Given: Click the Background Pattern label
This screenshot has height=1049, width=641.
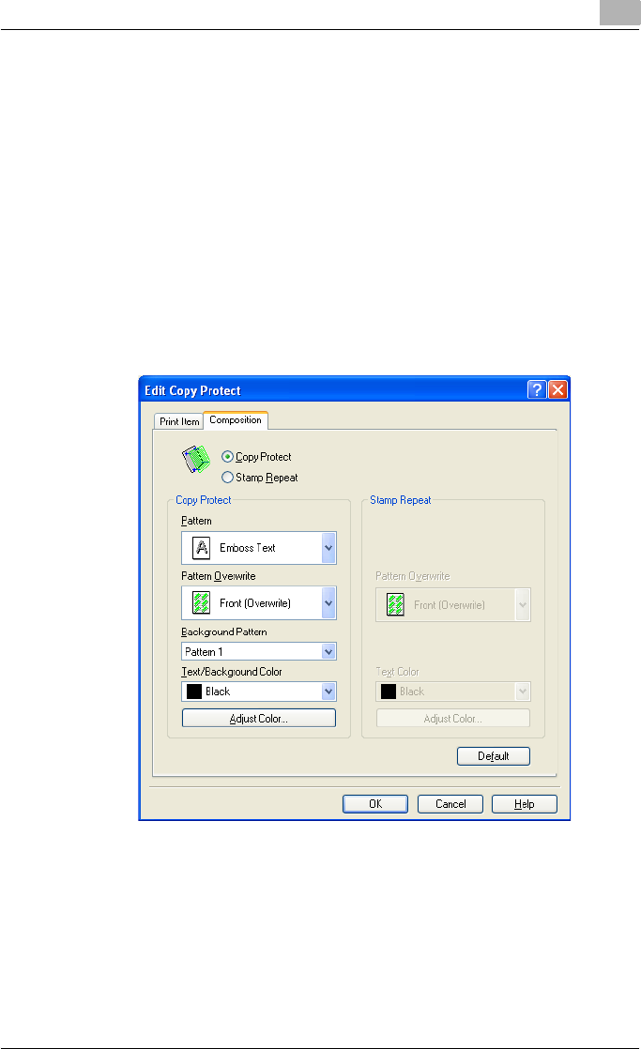Looking at the screenshot, I should [224, 632].
